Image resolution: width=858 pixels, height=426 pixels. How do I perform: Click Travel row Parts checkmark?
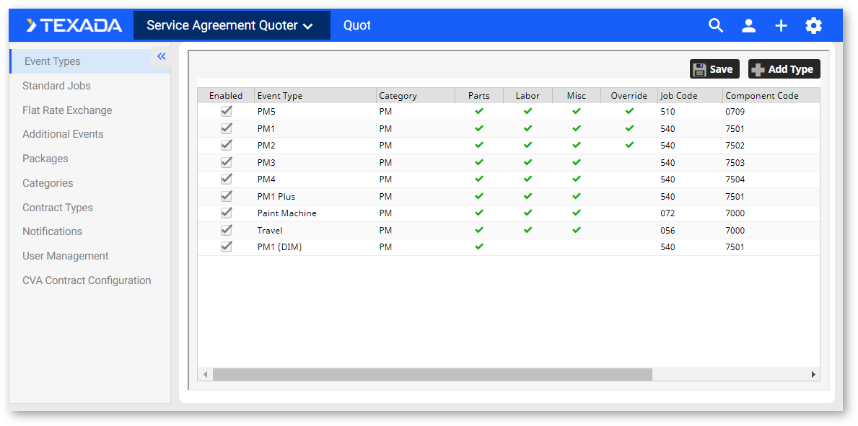[x=479, y=230]
